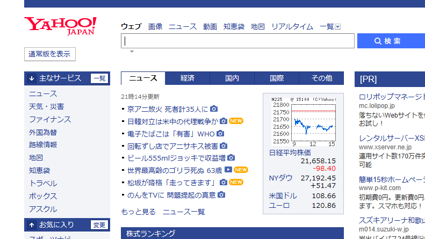Open the Nikkei N225 stock chart thumbnail
The image size is (425, 239).
point(303,121)
